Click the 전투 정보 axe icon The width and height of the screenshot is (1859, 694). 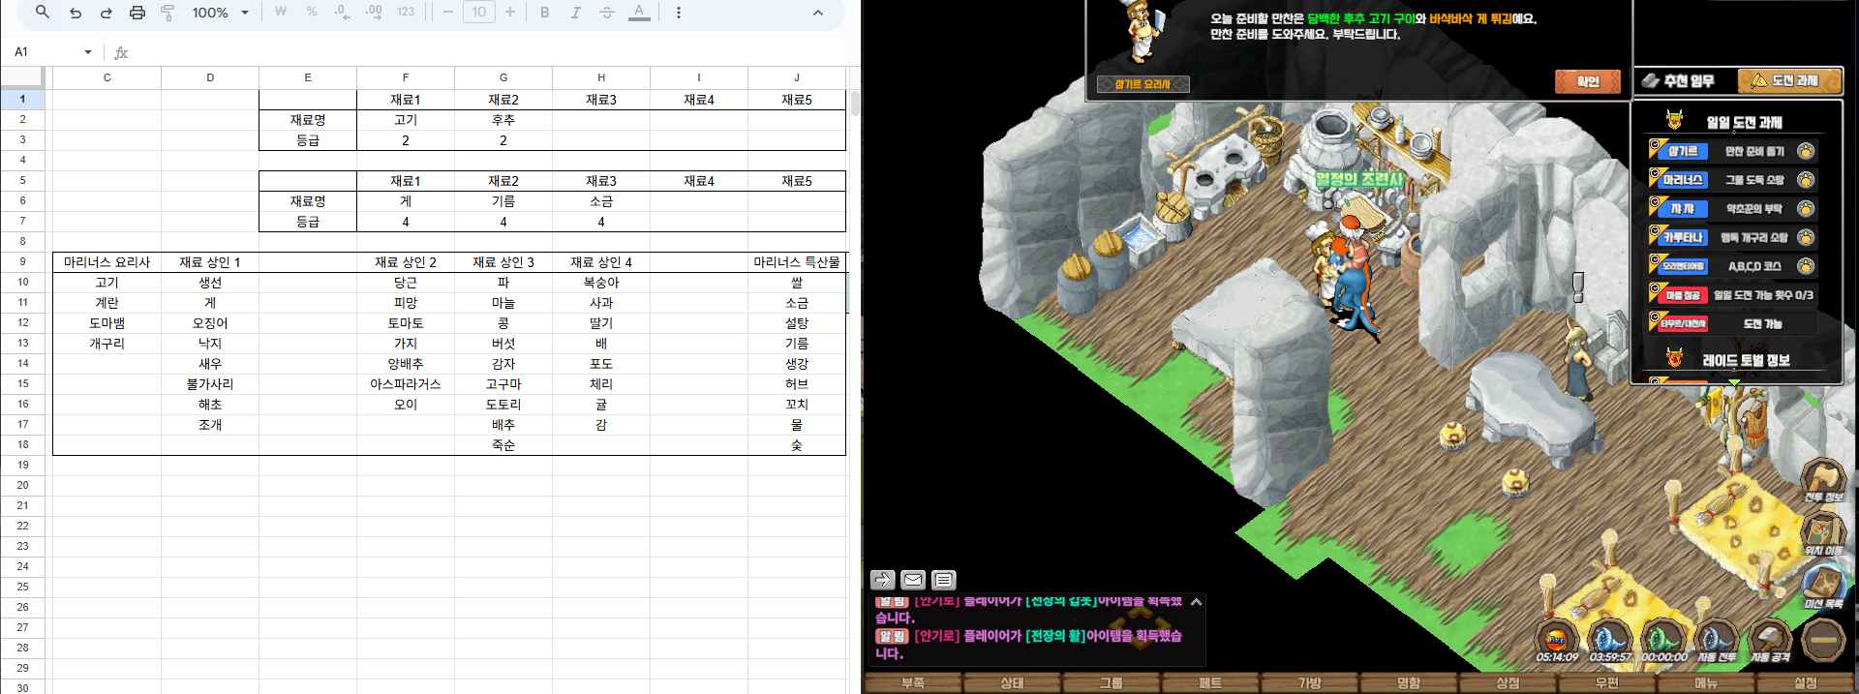[1822, 479]
